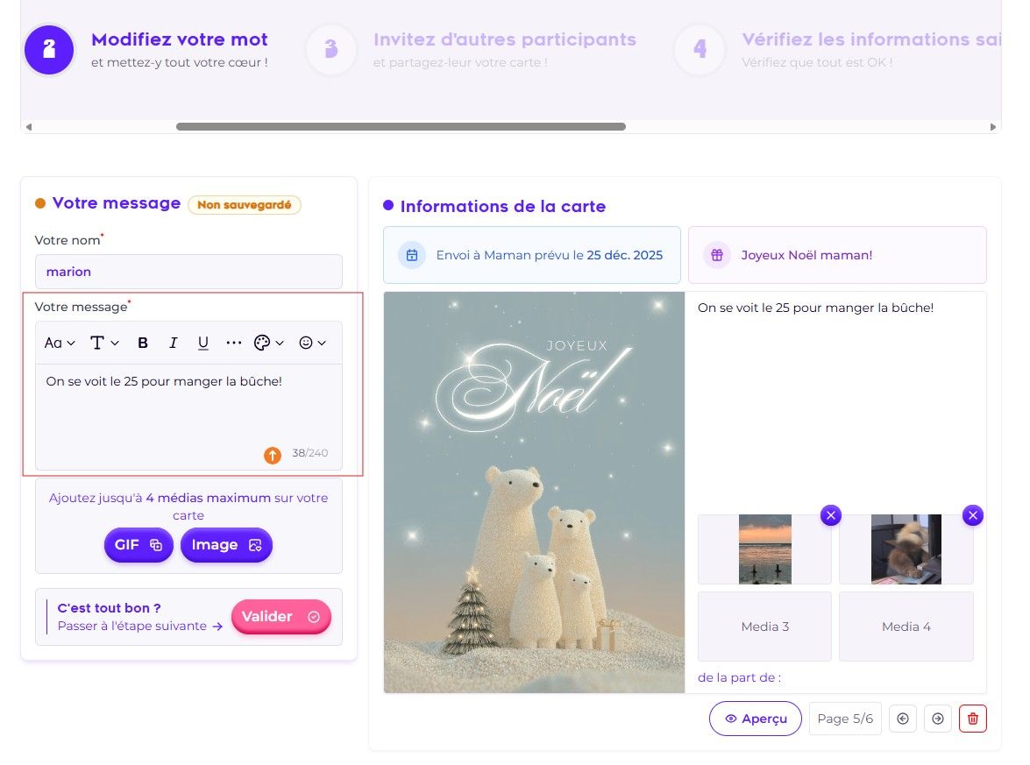This screenshot has height=765, width=1030.
Task: Open the Aa font size dropdown
Action: coord(59,343)
